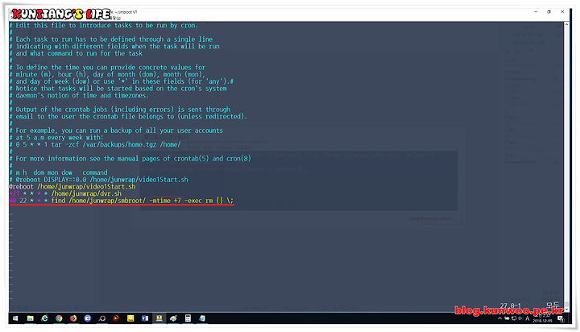This screenshot has height=332, width=580.
Task: Open the Windows Start menu
Action: 15,318
